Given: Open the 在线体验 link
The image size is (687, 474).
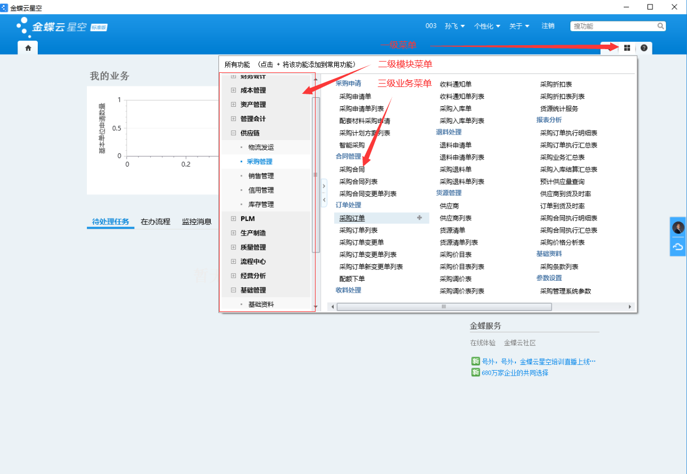Looking at the screenshot, I should coord(483,343).
